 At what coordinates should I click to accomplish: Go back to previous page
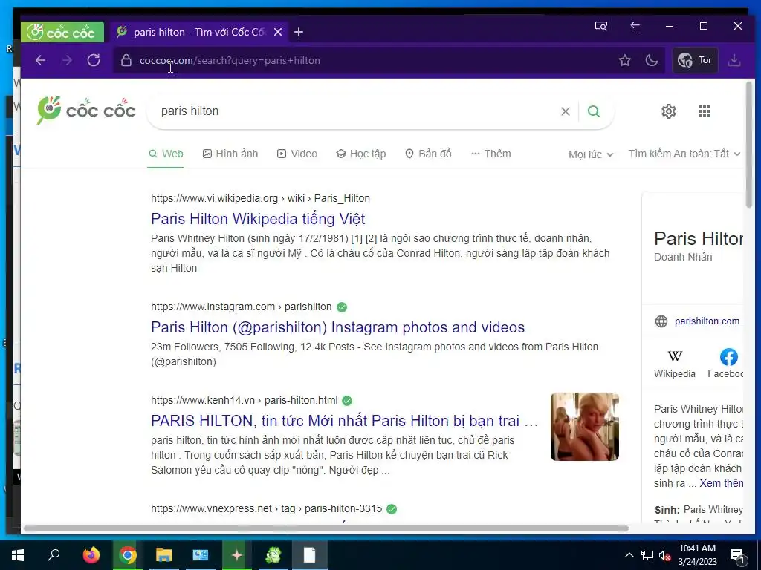coord(40,60)
